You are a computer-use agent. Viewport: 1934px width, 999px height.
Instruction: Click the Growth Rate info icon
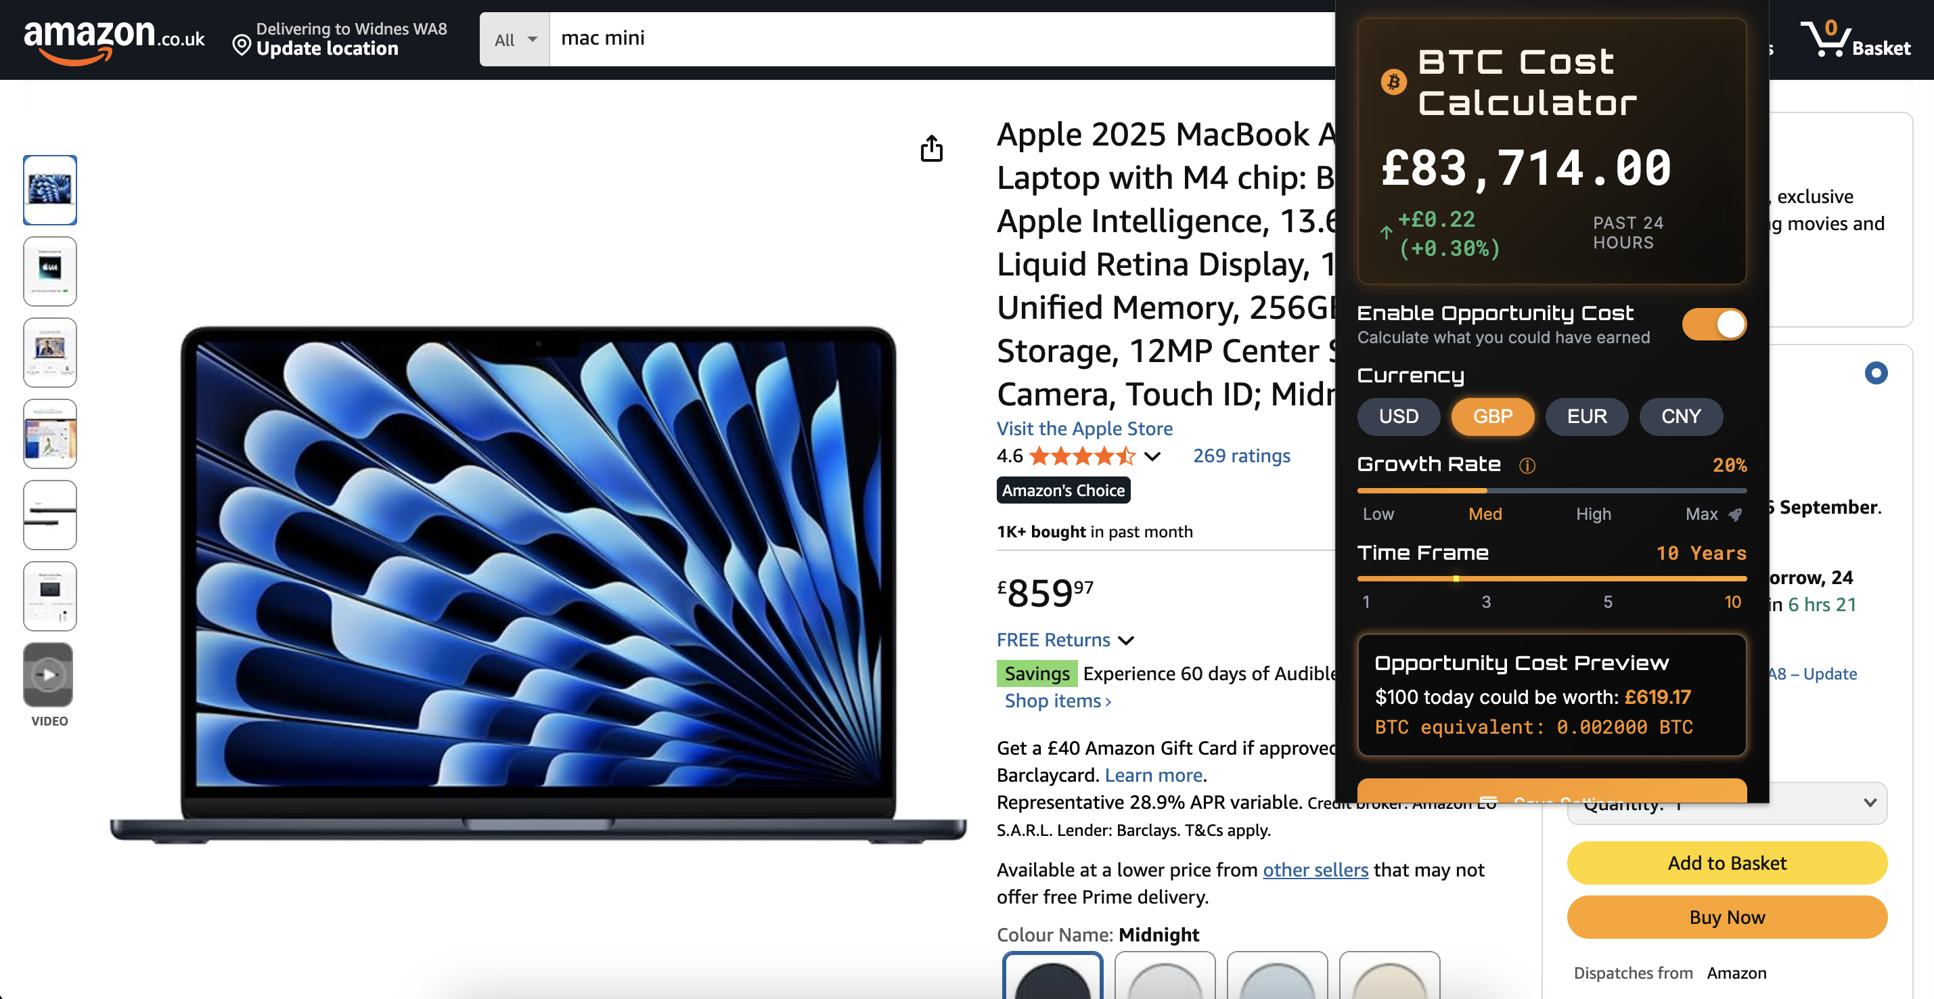[1527, 466]
